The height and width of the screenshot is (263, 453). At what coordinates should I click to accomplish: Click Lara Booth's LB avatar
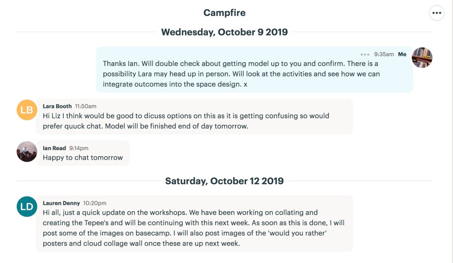[27, 110]
